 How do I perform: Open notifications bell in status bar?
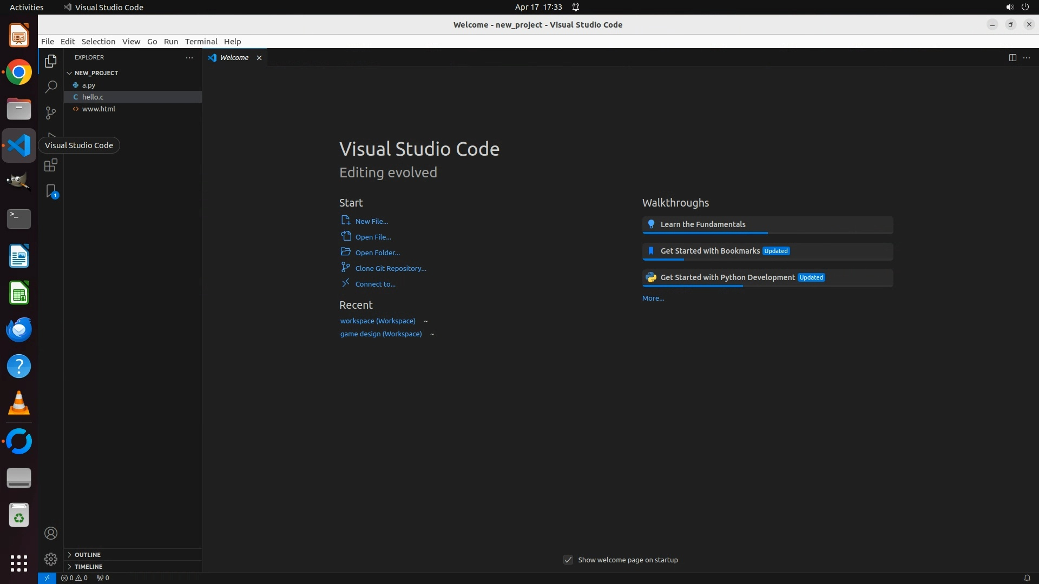1027,578
